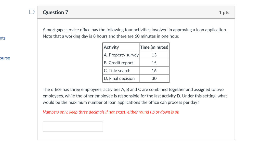
Task: Click the value 30 in the table
Action: tap(154, 78)
